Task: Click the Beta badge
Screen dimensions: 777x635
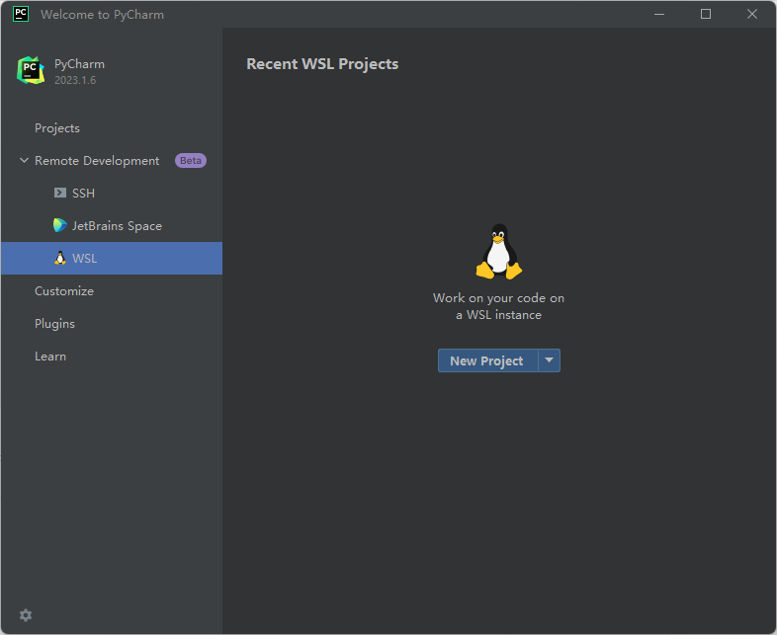Action: [191, 160]
